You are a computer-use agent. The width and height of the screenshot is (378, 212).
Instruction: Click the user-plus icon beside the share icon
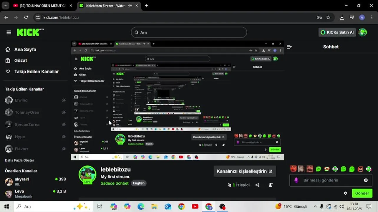click(271, 185)
